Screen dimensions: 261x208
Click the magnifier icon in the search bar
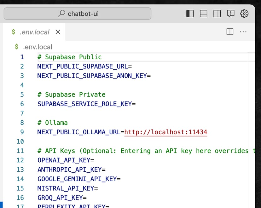(x=62, y=14)
